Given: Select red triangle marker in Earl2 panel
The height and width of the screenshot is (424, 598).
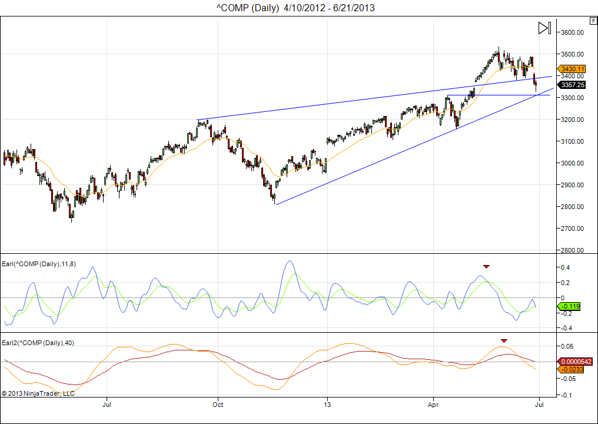Looking at the screenshot, I should pyautogui.click(x=504, y=340).
